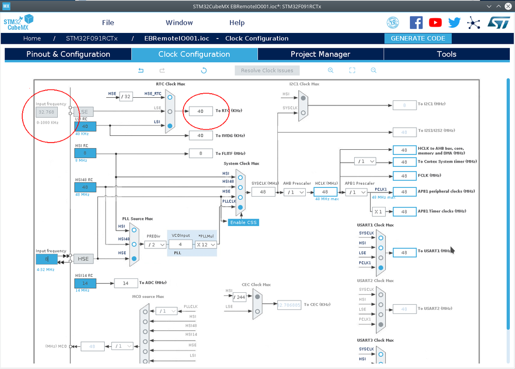Open the YouTube icon link
Screen dimensions: 515x369
tap(435, 23)
